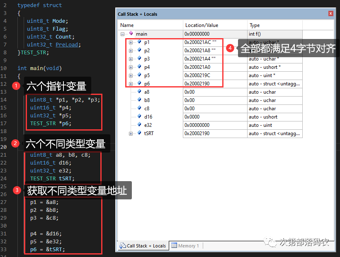The width and height of the screenshot is (340, 257).
Task: Click value 0x0000 of d16
Action: pyautogui.click(x=192, y=117)
